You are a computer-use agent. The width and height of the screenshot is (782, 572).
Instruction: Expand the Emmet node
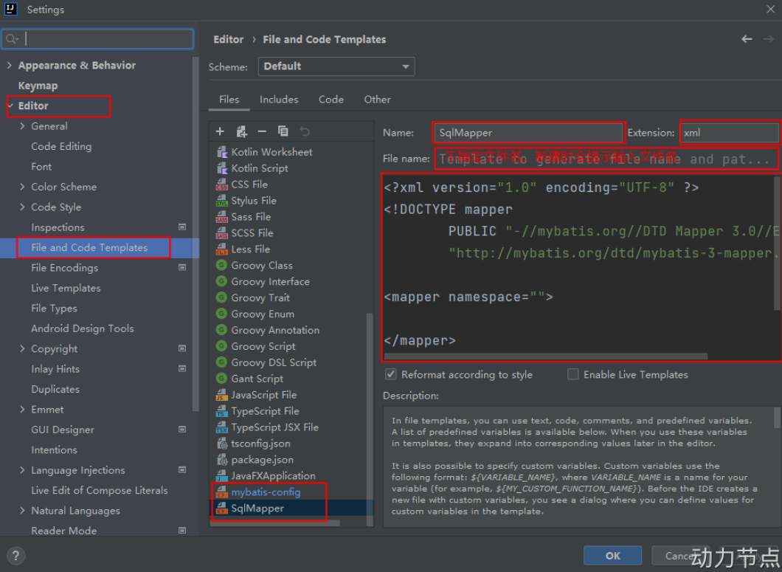click(22, 410)
